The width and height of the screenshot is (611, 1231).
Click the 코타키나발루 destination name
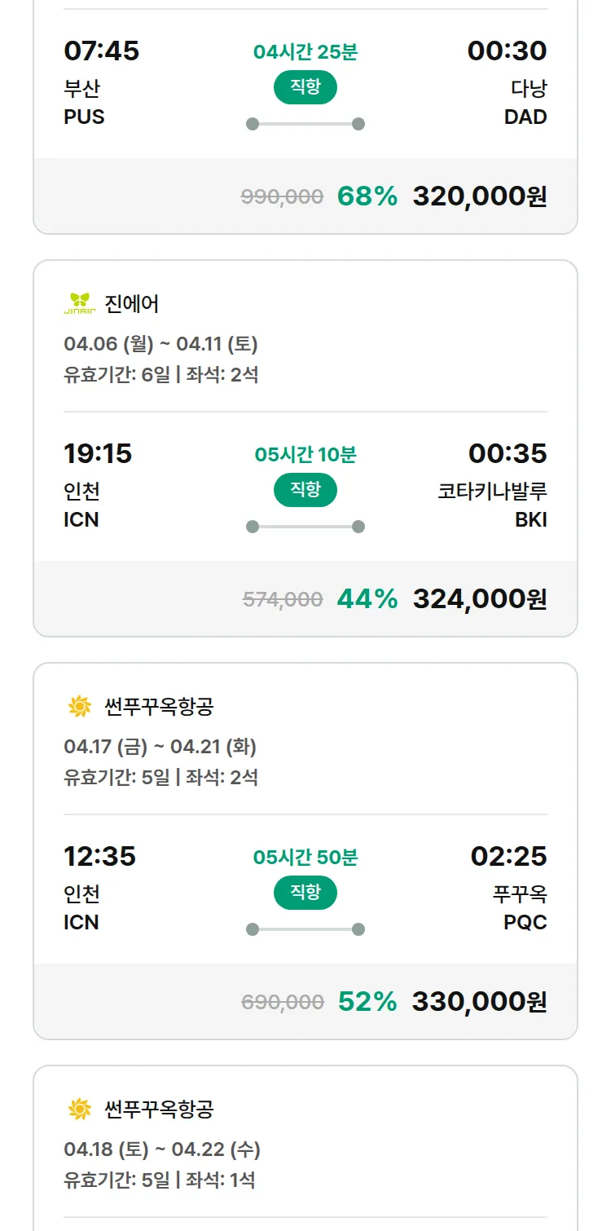coord(492,492)
